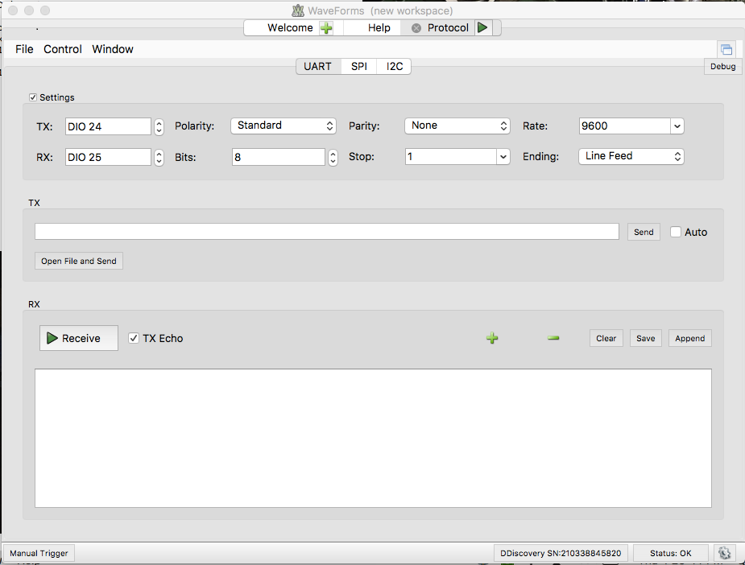
Task: Expand the Rate dropdown arrow
Action: [677, 126]
